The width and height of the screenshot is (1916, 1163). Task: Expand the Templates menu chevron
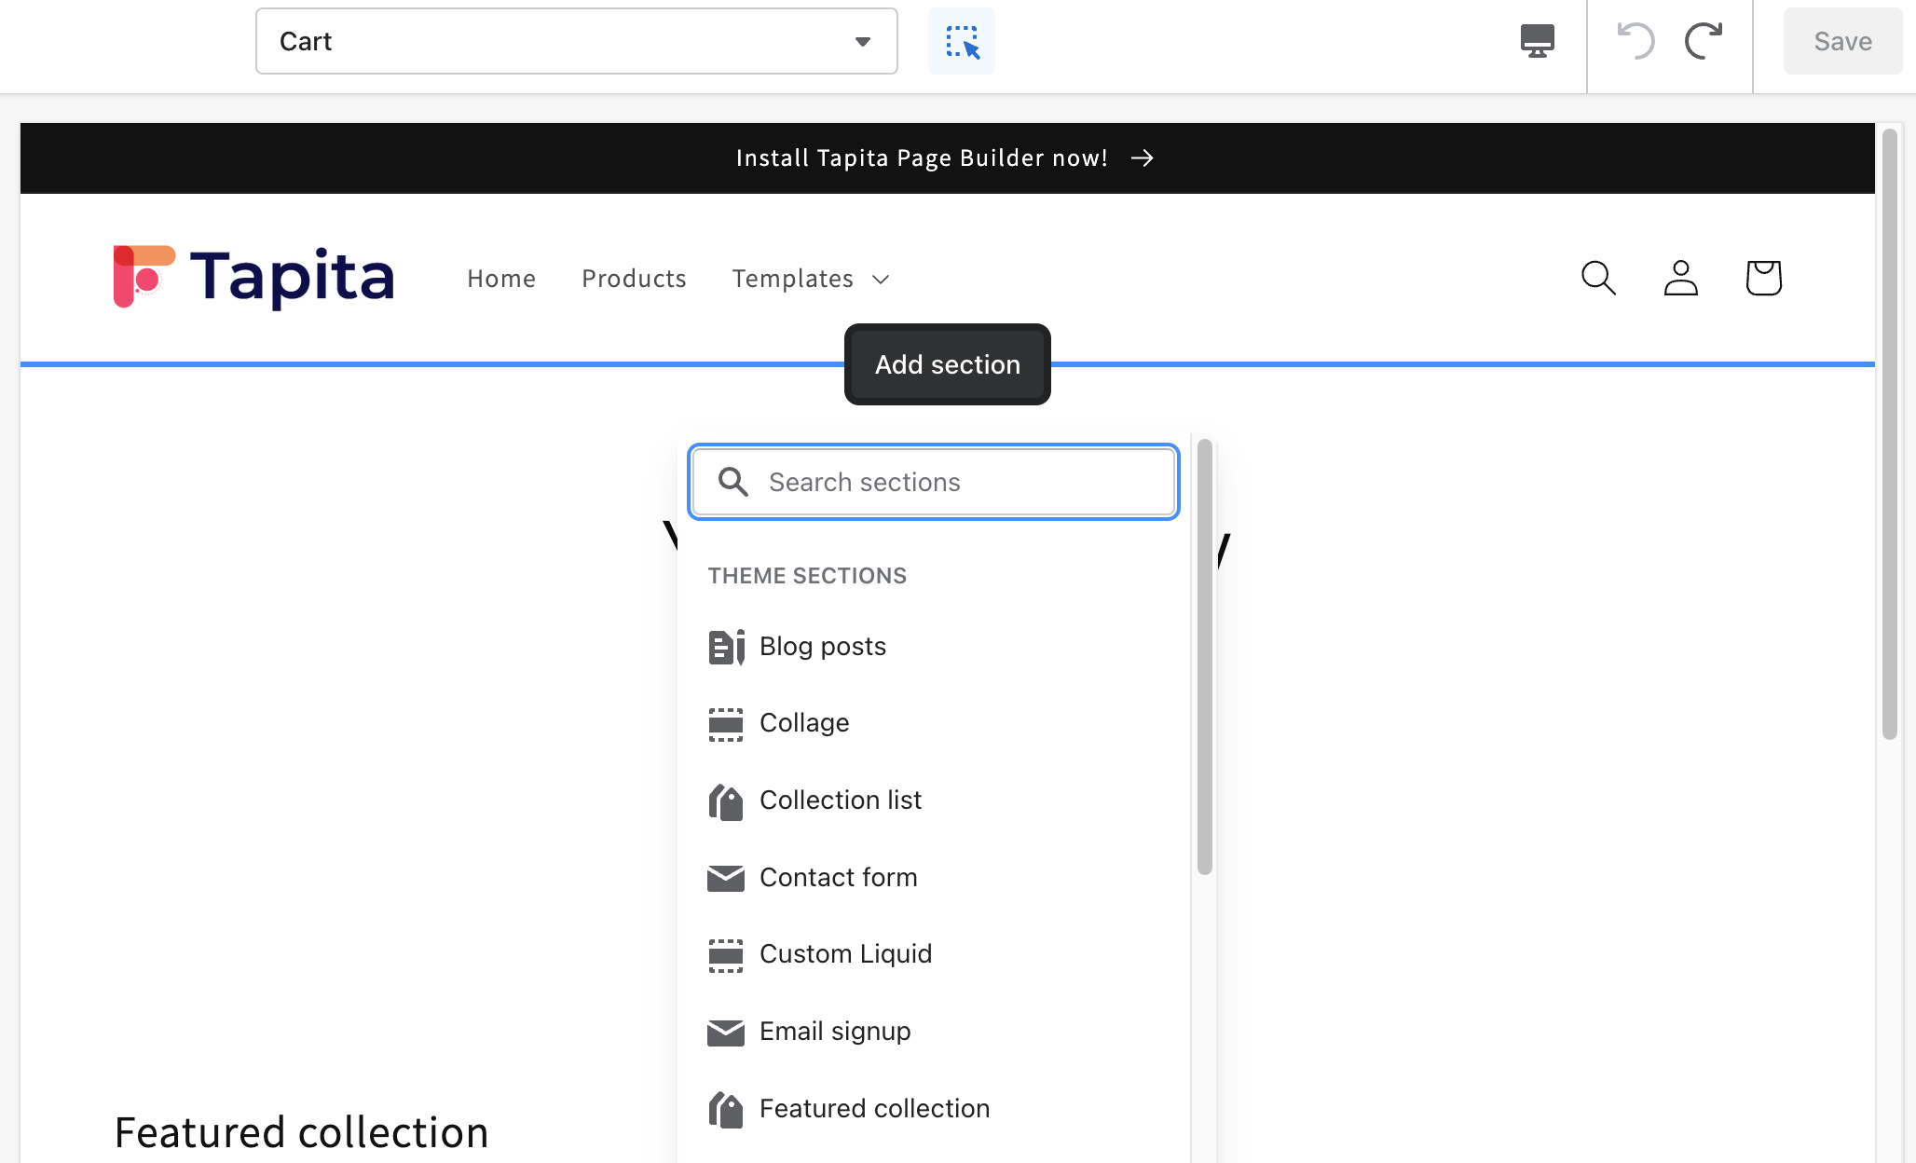[x=881, y=280]
